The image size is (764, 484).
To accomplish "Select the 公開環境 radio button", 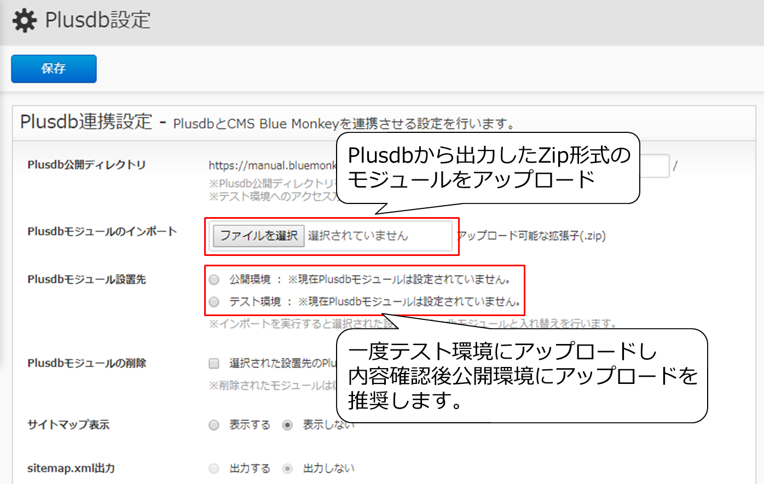I will click(214, 279).
